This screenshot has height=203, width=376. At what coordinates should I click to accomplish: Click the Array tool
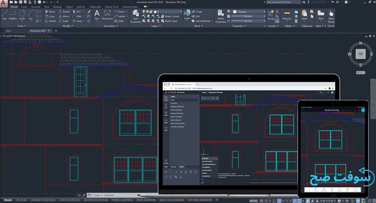coord(77,21)
